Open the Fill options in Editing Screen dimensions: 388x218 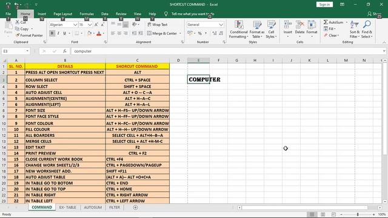coord(329,29)
